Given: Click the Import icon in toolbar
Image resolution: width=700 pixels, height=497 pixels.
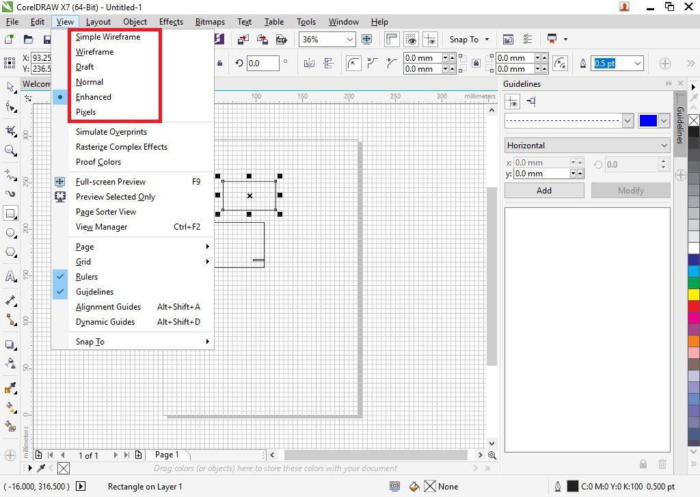Looking at the screenshot, I should (243, 39).
